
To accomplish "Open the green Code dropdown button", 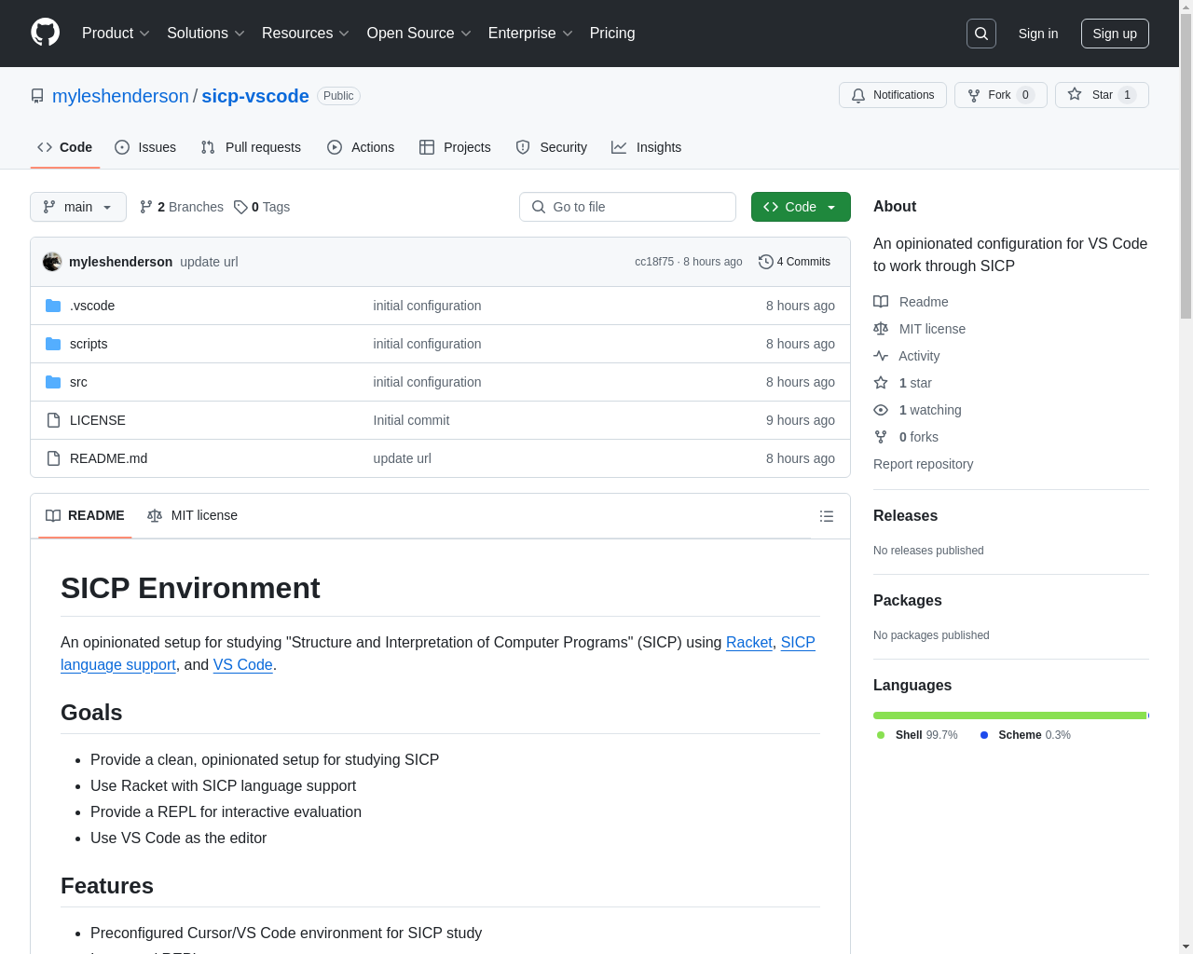I will [x=801, y=207].
